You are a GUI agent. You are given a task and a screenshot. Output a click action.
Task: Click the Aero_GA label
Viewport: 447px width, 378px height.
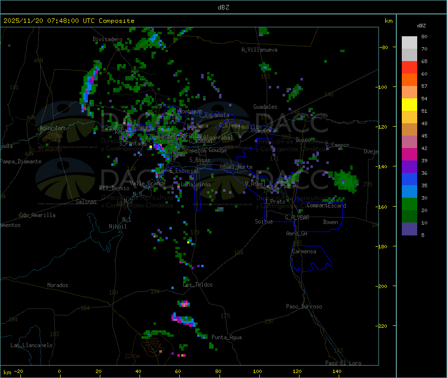297,233
